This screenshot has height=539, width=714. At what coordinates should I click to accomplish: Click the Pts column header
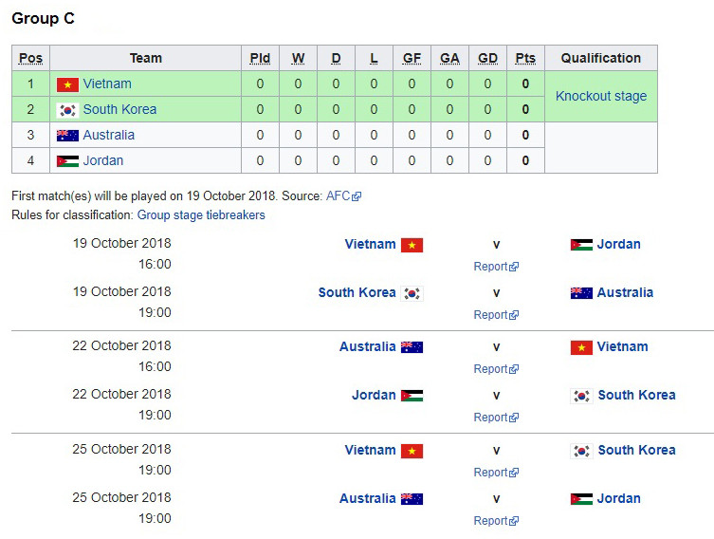click(x=525, y=58)
